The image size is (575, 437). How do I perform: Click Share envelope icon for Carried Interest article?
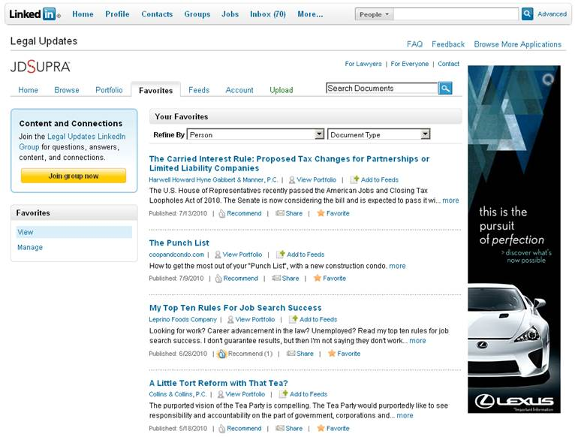[280, 213]
